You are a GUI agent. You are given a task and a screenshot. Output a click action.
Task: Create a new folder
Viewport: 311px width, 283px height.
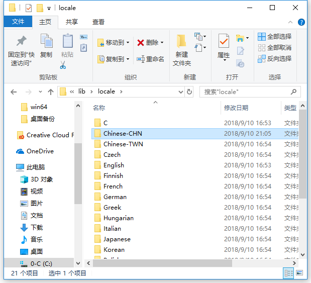point(182,50)
